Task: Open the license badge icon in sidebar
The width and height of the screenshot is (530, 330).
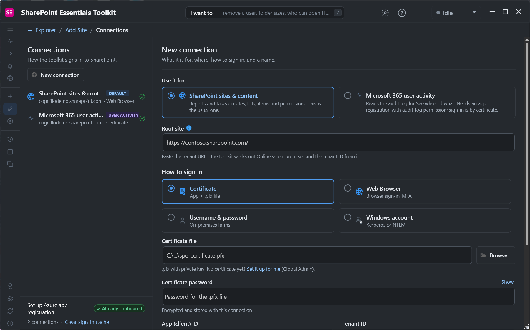Action: (x=10, y=286)
